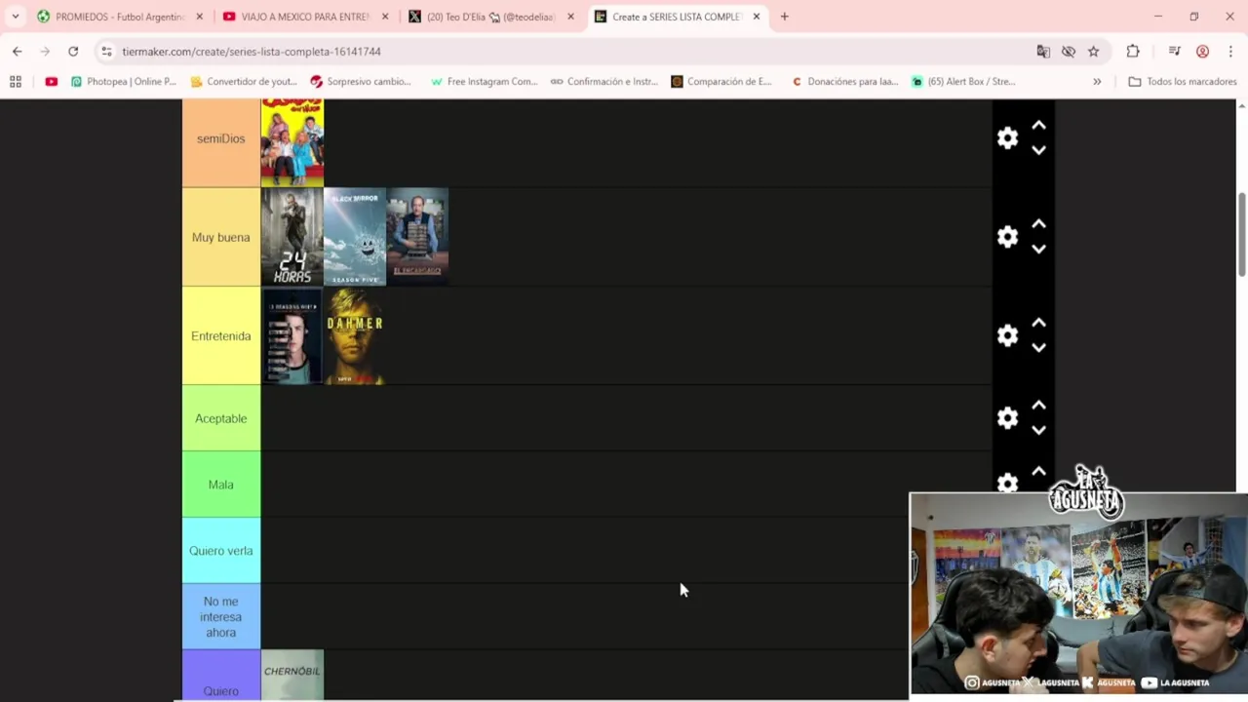Switch to VIAJO A MEXICO YouTube tab
1248x702 pixels.
point(304,17)
